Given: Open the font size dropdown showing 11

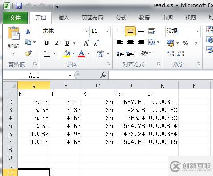Looking at the screenshot, I should coord(107,32).
